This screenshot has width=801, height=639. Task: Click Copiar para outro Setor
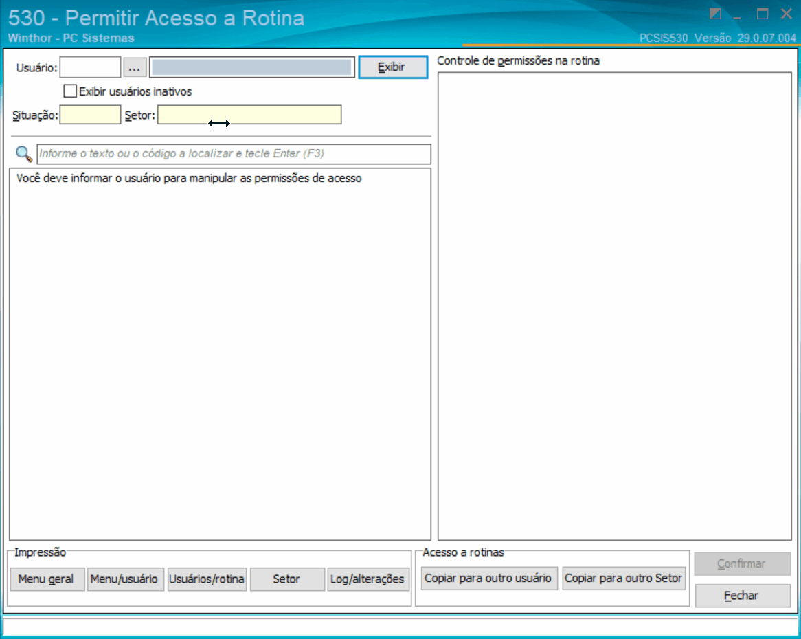tap(624, 579)
